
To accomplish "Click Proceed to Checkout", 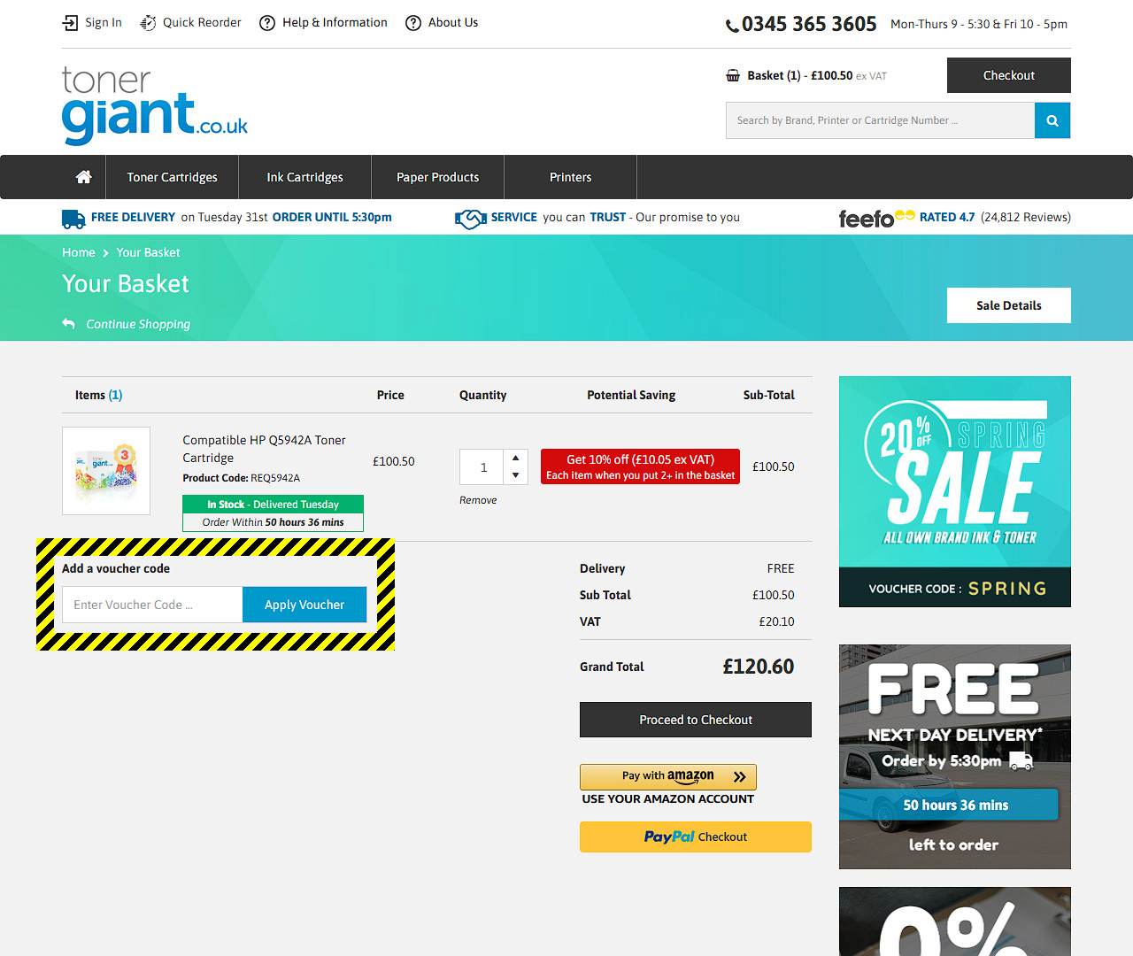I will [695, 720].
